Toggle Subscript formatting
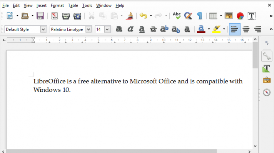This screenshot has height=153, width=274. point(175,29)
